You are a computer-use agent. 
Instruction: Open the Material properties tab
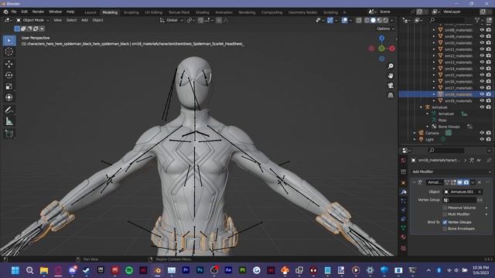[x=404, y=237]
